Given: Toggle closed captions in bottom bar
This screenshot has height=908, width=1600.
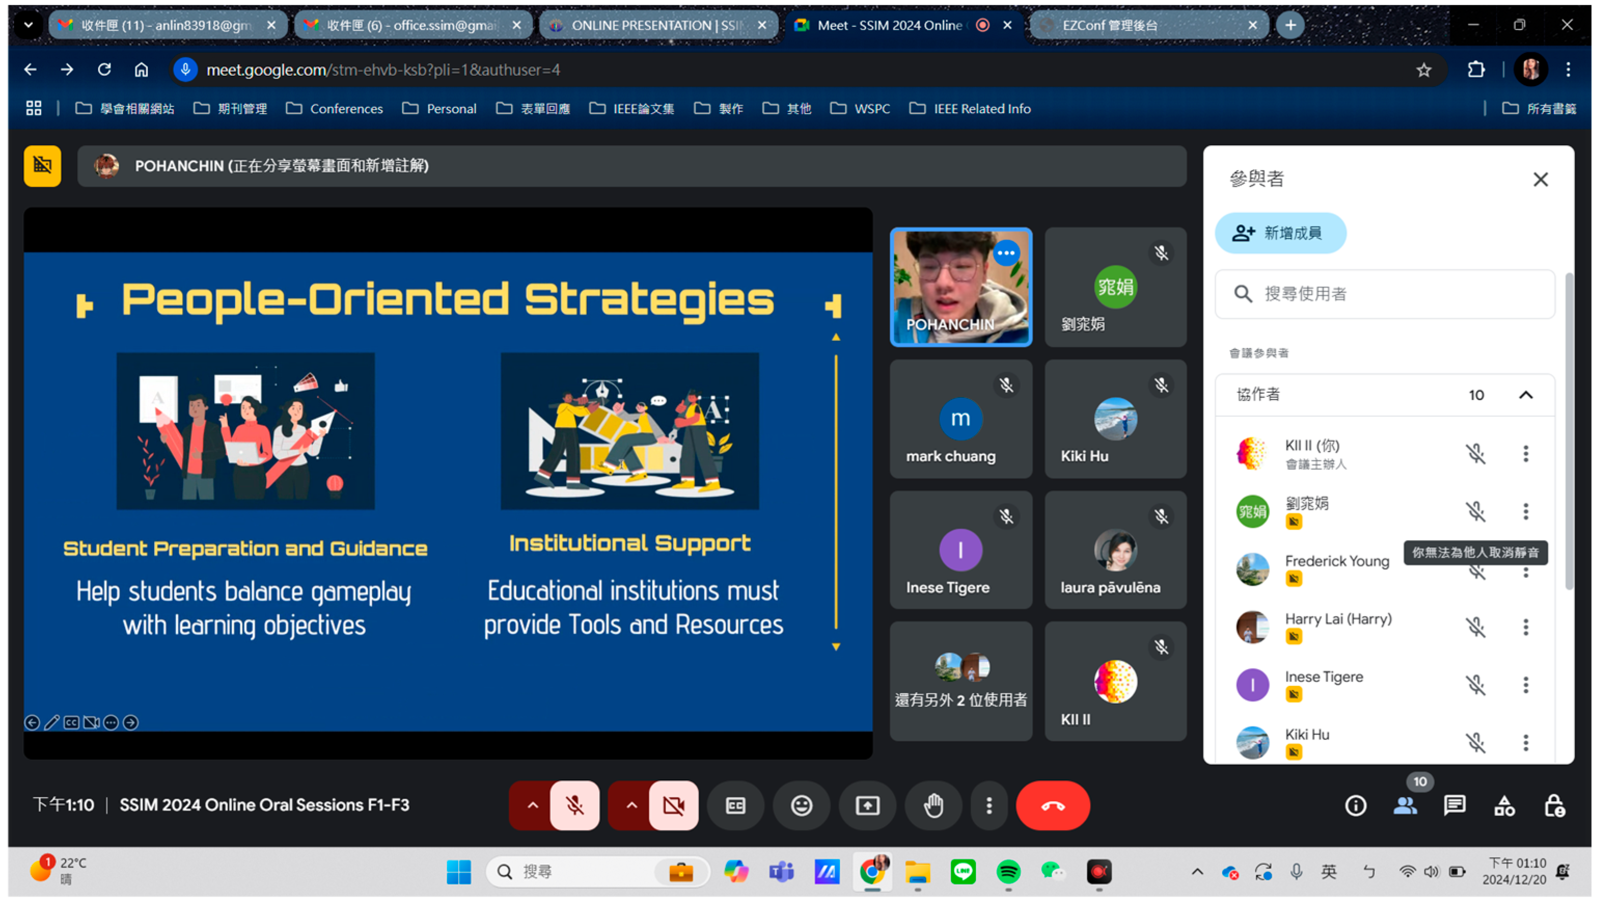Looking at the screenshot, I should click(x=735, y=806).
